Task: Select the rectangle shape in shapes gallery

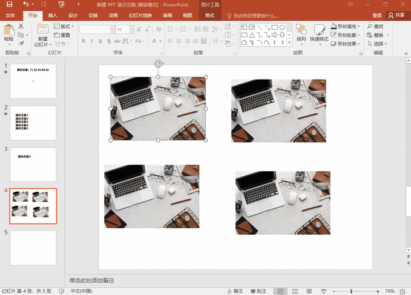Action: tap(274, 27)
